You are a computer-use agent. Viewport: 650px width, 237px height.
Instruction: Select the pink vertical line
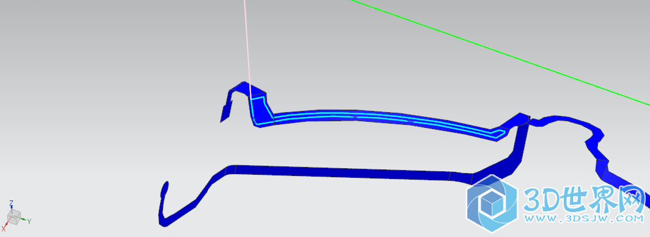[x=247, y=48]
